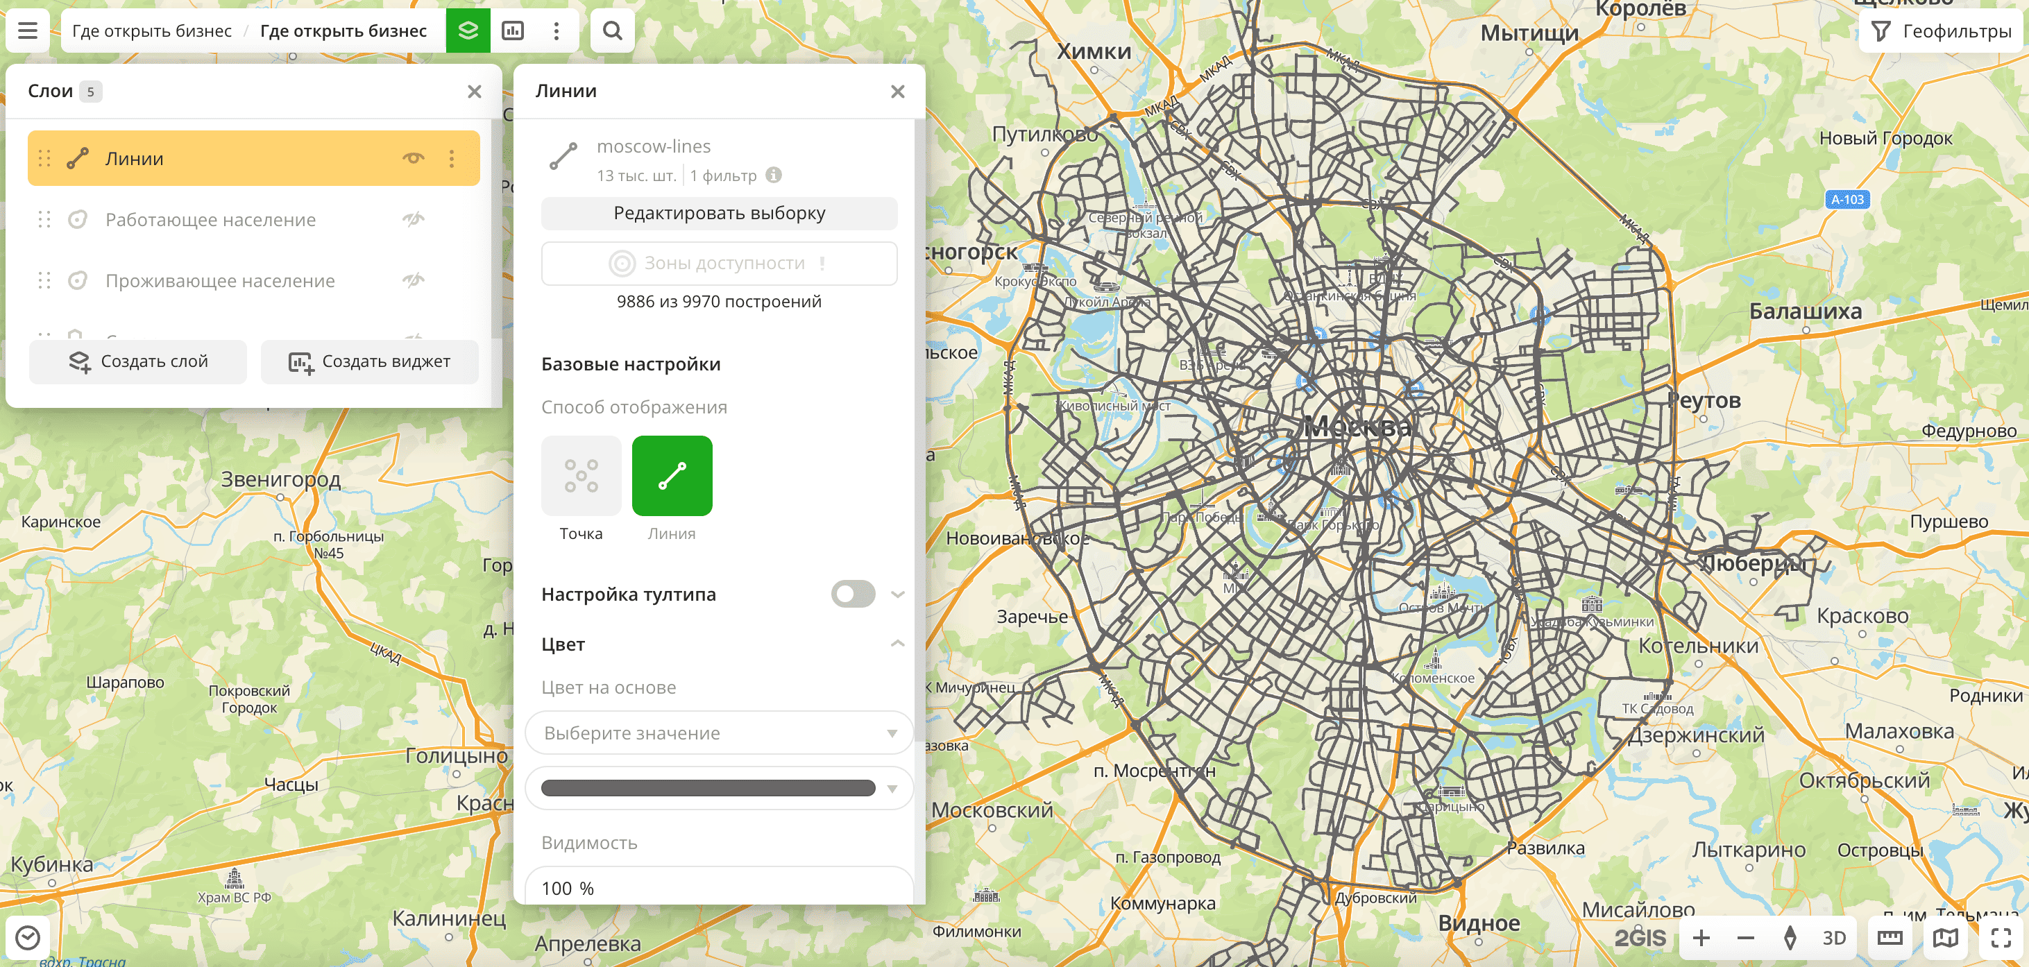Click the ruler measurement tool
The image size is (2029, 967).
pyautogui.click(x=1890, y=937)
